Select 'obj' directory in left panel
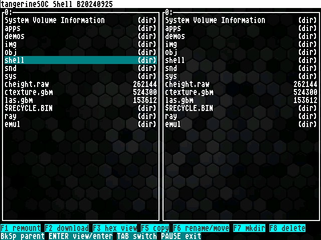Screen dimensions: 321x240 click(81, 52)
